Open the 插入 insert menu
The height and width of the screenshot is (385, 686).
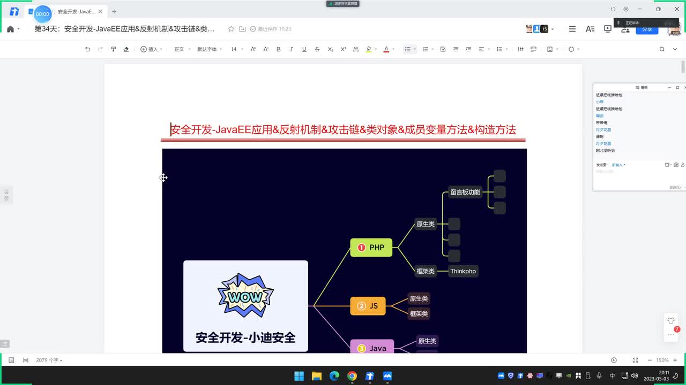tap(151, 49)
